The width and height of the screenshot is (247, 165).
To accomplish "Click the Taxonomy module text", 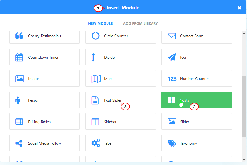I will click(x=188, y=143).
